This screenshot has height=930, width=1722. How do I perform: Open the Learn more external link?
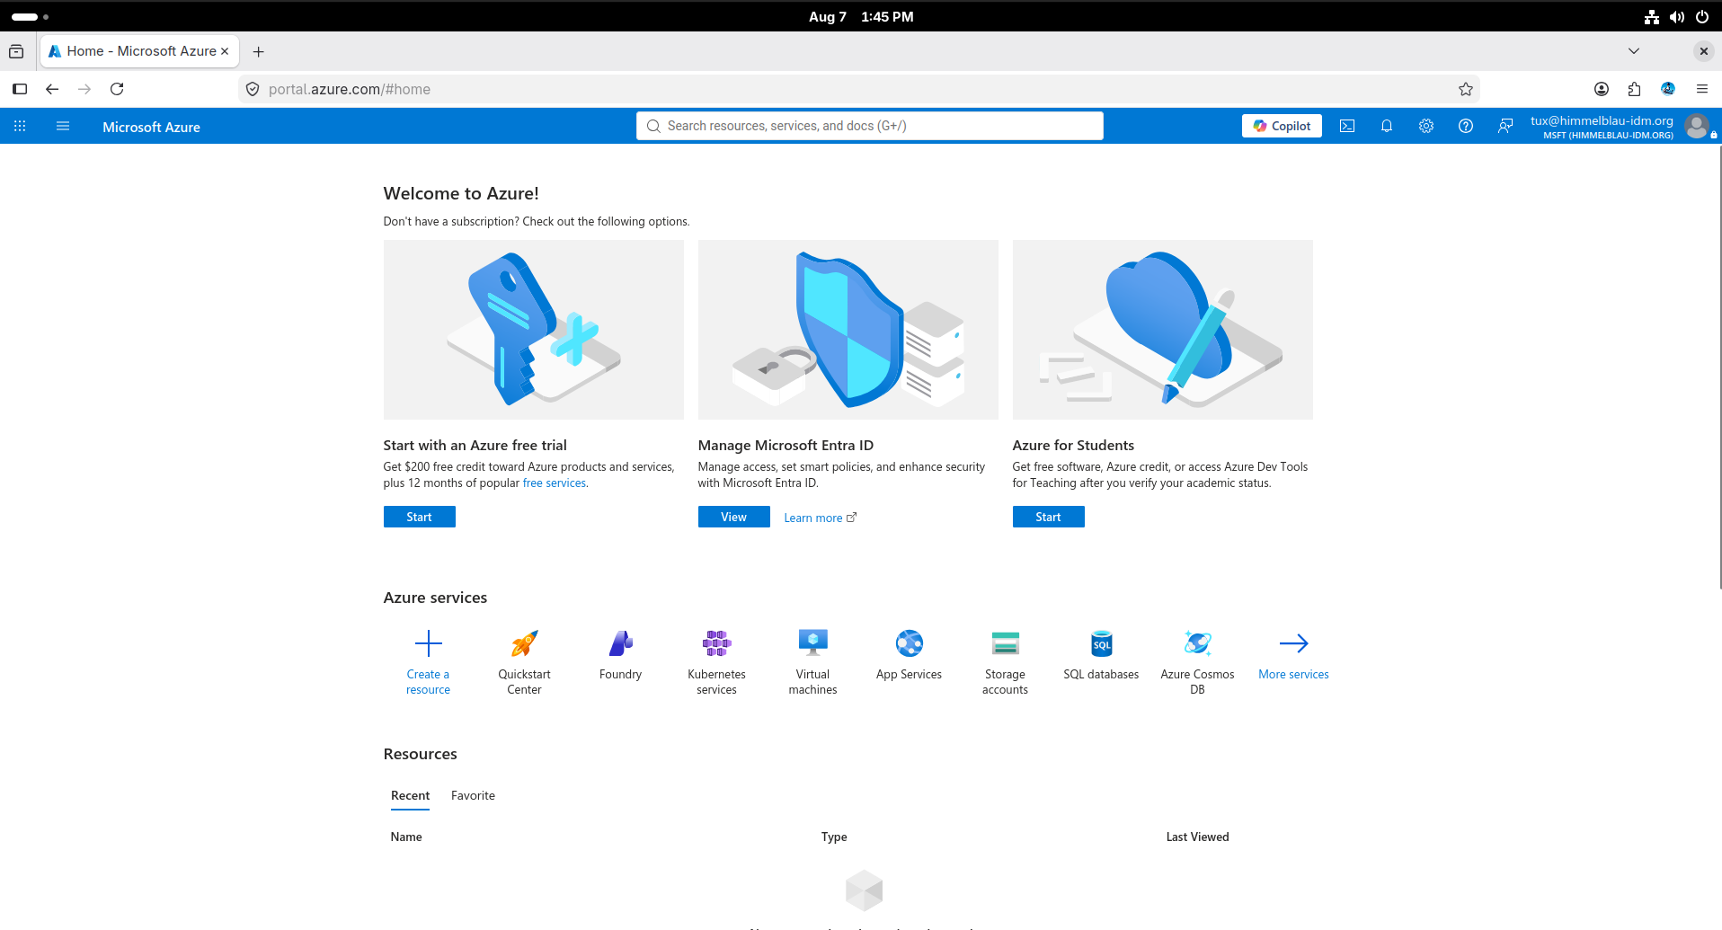820,518
